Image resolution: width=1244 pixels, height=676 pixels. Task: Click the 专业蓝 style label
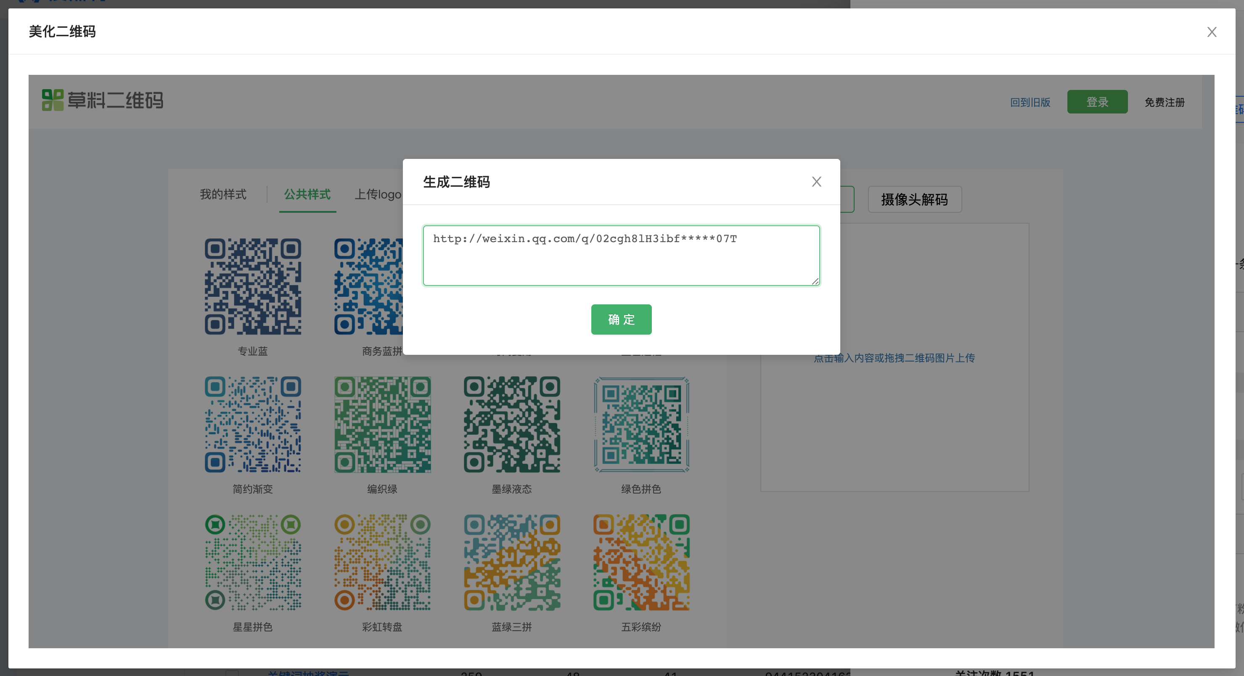pyautogui.click(x=253, y=351)
